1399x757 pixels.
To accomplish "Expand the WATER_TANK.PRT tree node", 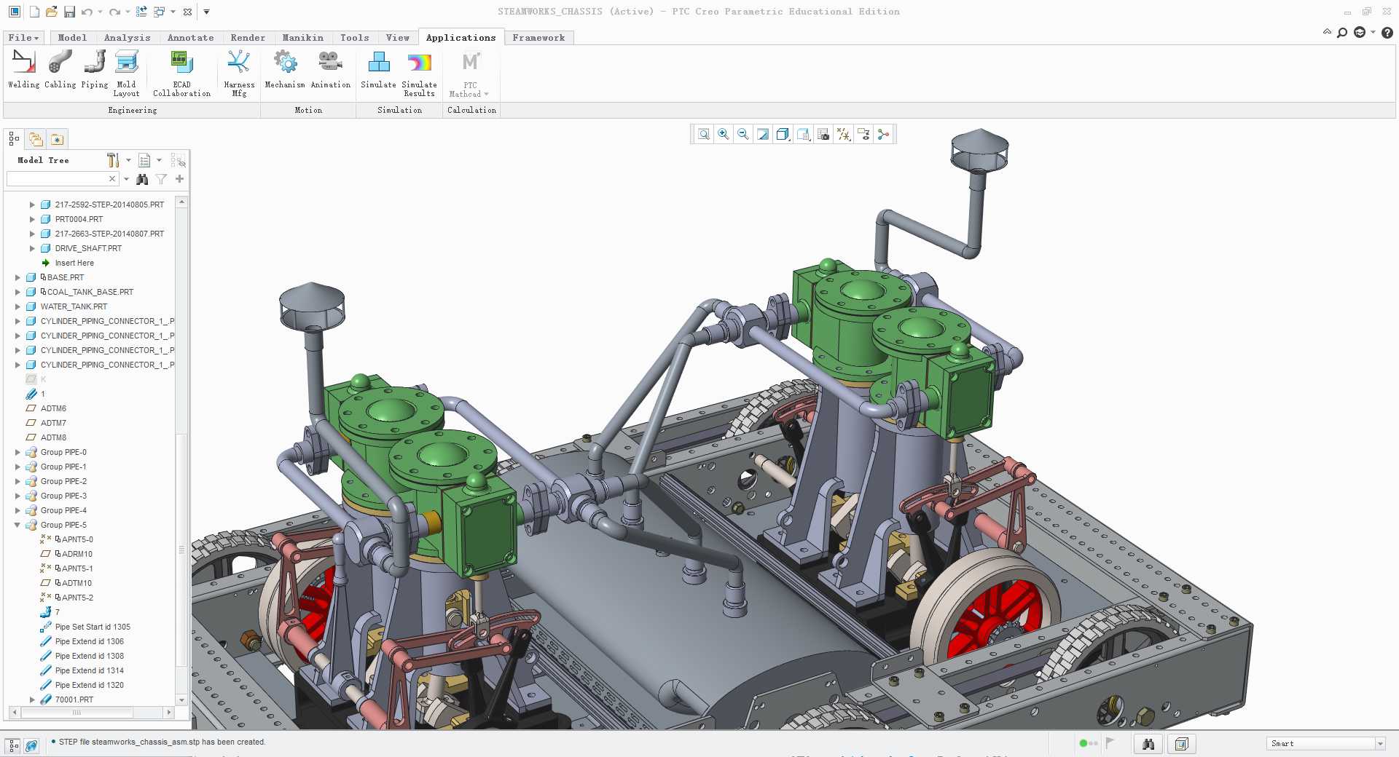I will [x=17, y=306].
